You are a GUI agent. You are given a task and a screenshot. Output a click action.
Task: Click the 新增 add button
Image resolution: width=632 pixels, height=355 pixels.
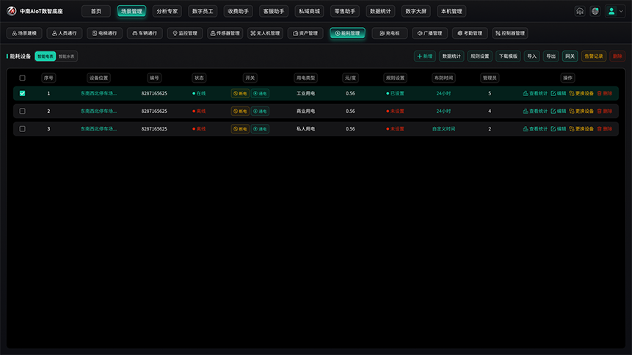pos(424,56)
